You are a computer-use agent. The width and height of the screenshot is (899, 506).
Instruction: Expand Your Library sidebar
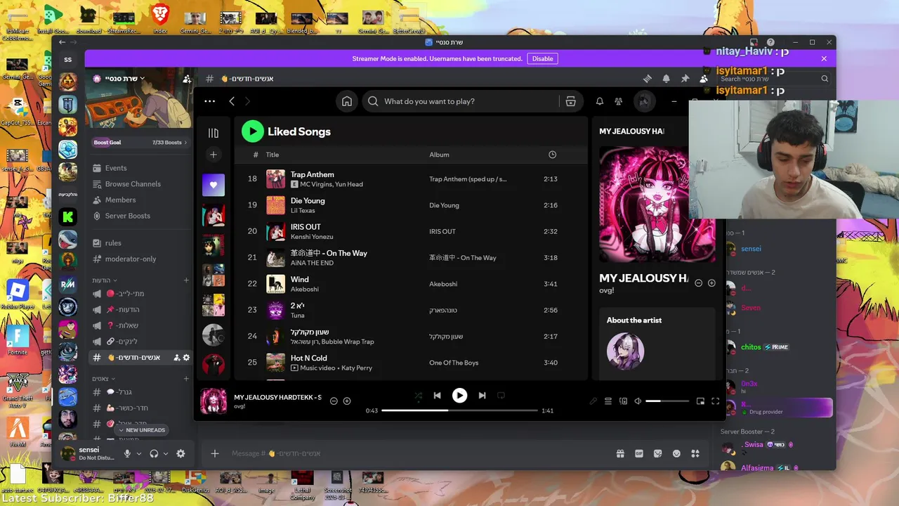[x=214, y=133]
